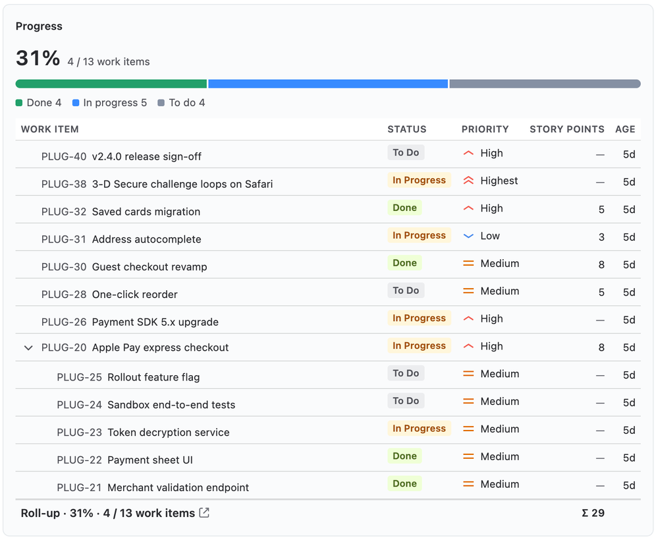Click the To Do status badge for PLUG-24
Image resolution: width=658 pixels, height=540 pixels.
(406, 401)
